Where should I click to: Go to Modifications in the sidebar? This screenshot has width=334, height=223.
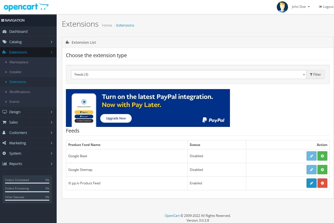20,92
